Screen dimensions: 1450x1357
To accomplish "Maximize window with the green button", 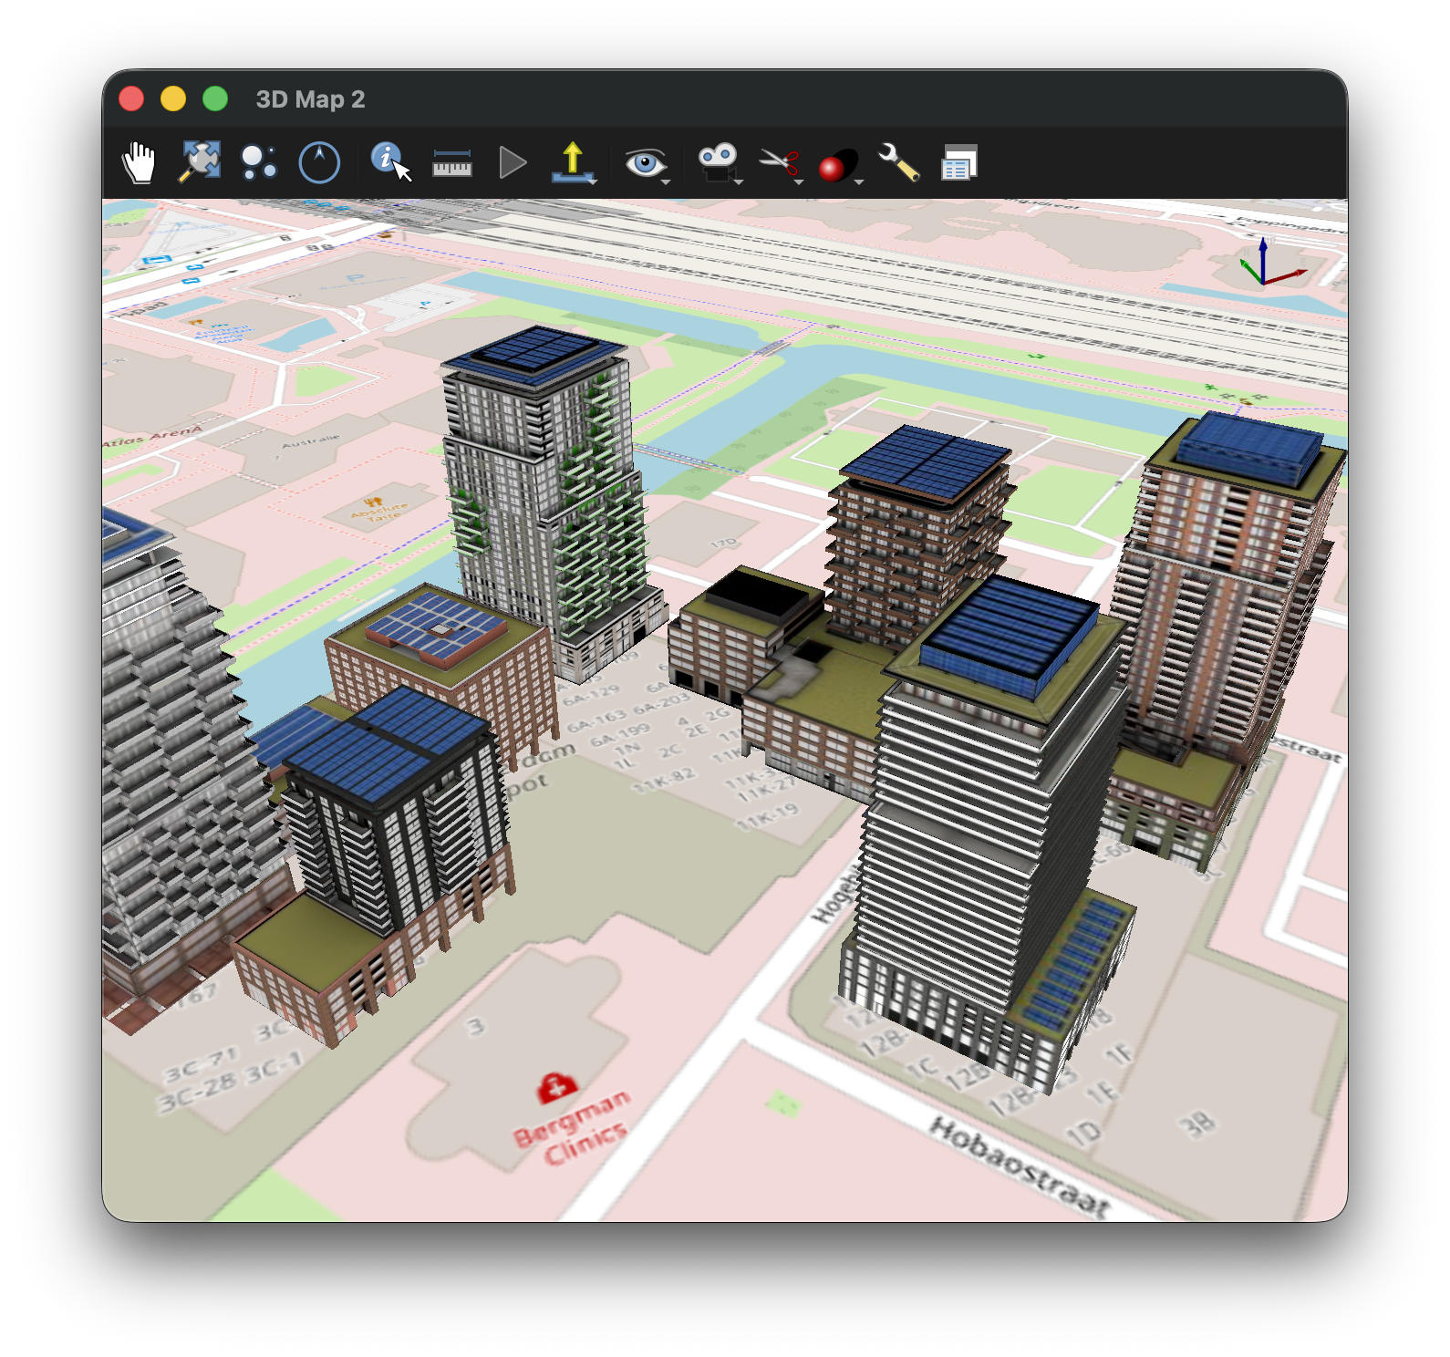I will 215,98.
